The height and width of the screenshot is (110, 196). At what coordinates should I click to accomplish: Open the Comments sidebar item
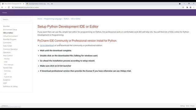pyautogui.click(x=7, y=42)
